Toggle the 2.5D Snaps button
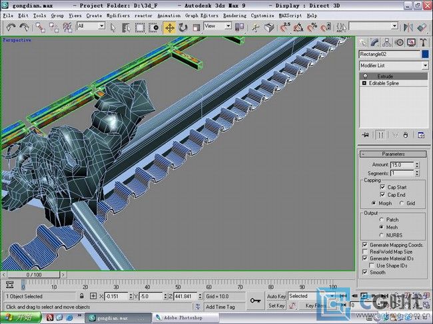 coord(285,27)
